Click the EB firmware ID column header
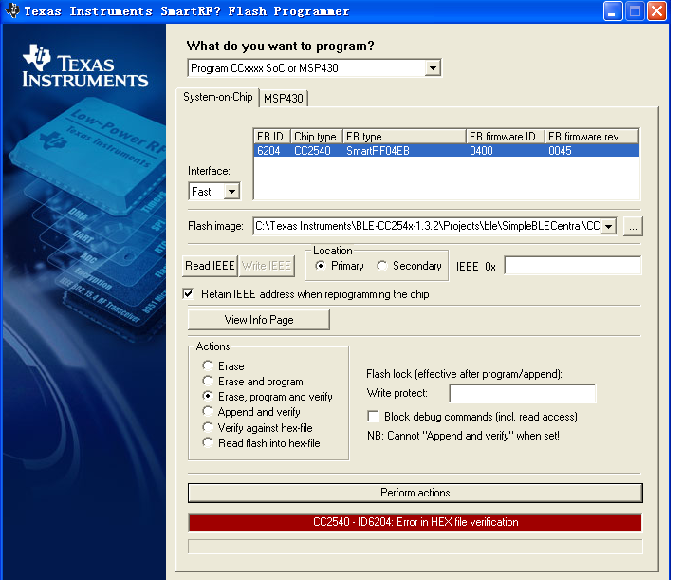The image size is (683, 580). point(506,137)
